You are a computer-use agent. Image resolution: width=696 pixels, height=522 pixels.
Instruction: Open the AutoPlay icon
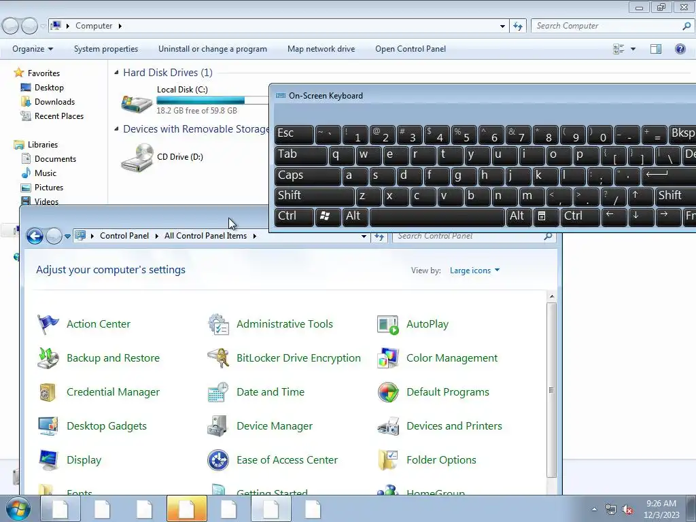coord(388,324)
